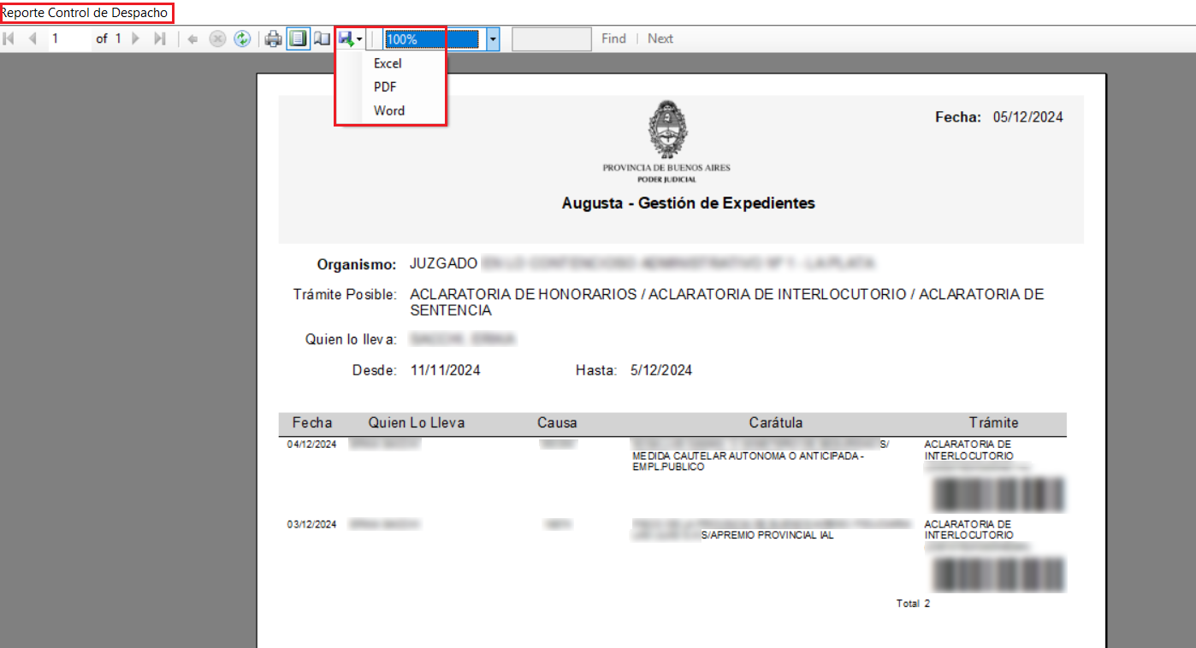Open the Page Setup icon
1196x648 pixels.
pyautogui.click(x=322, y=38)
